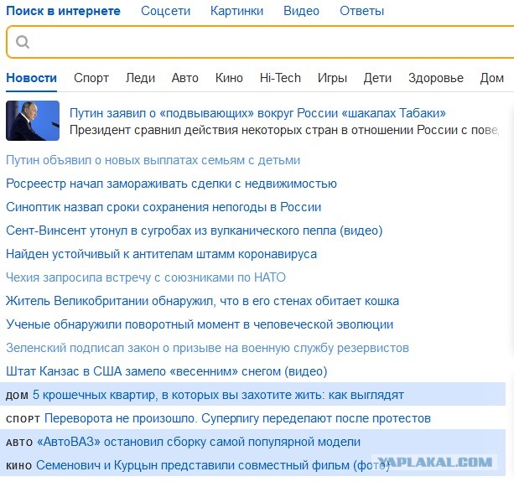Open Ученые обнаружили поворотный момент headline
This screenshot has height=487, width=514.
pyautogui.click(x=200, y=324)
